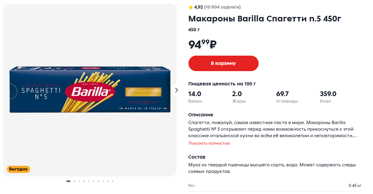This screenshot has height=194, width=373.
Task: Click the 94.99 ₽ price
Action: point(202,45)
